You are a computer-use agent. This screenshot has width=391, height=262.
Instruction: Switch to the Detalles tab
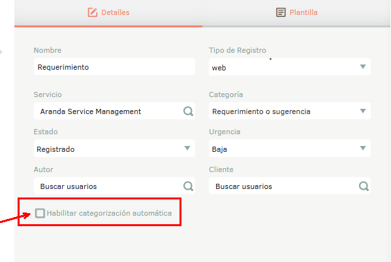108,12
